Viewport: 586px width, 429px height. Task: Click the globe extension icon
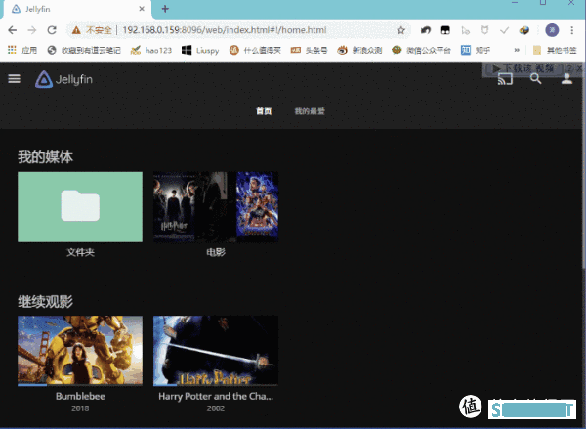(x=524, y=30)
